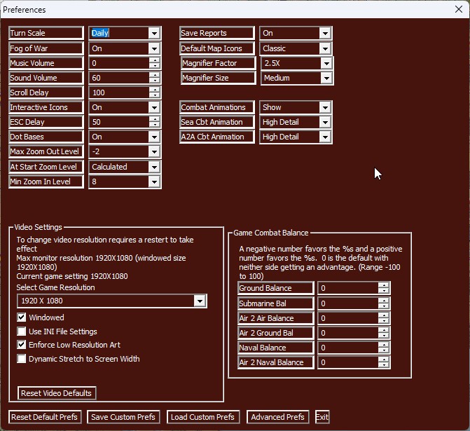Viewport: 470px width, 431px height.
Task: Open Advanced Prefs
Action: 278,417
